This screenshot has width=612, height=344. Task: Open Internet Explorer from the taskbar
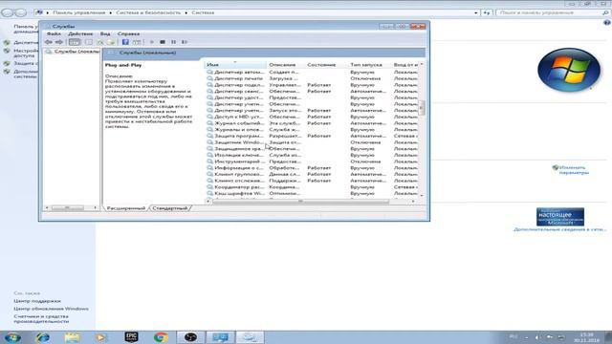pos(42,337)
